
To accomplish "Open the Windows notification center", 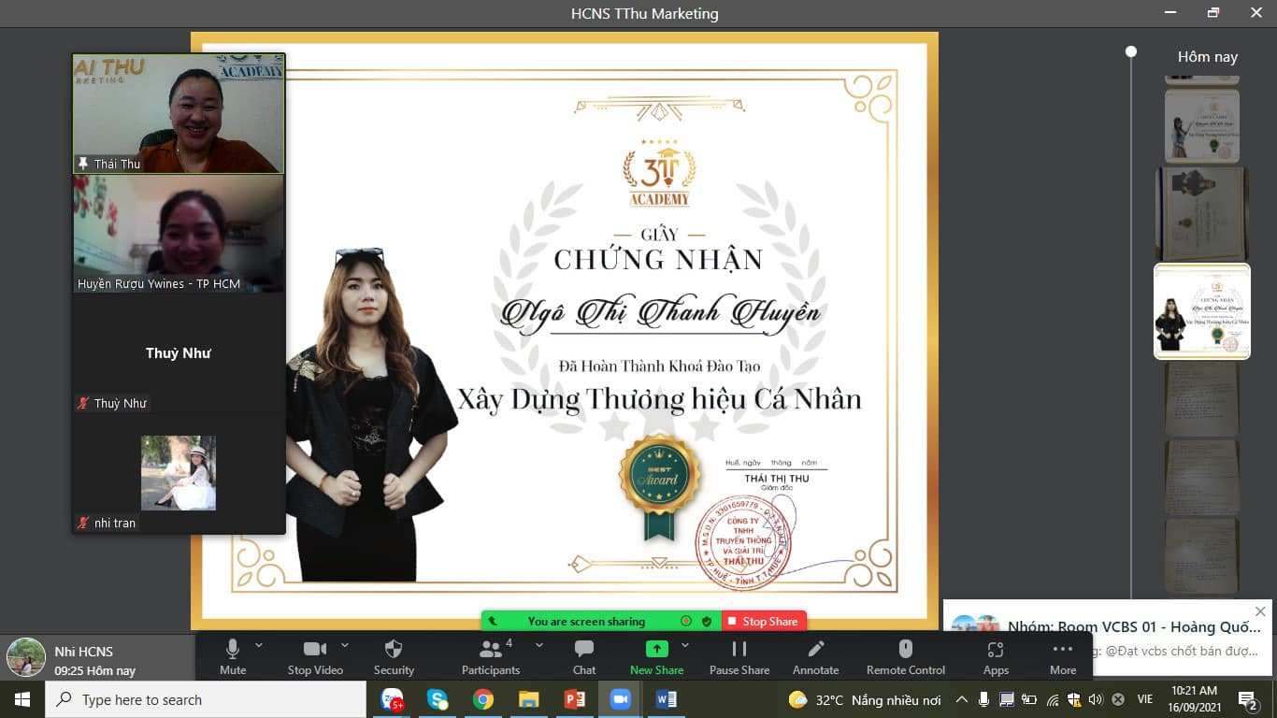I will pos(1248,699).
